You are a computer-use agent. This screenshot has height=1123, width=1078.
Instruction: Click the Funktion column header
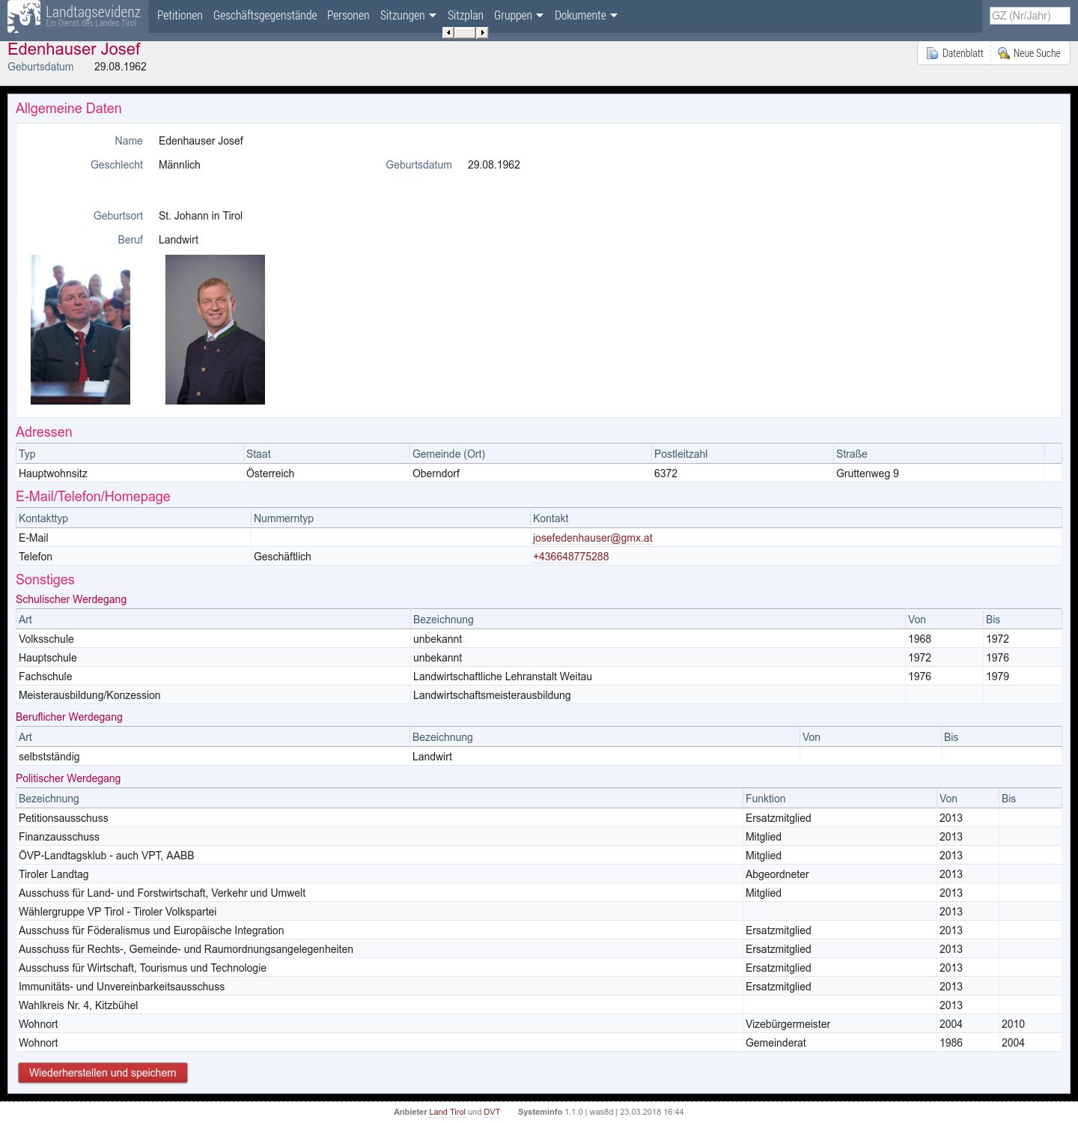coord(839,799)
